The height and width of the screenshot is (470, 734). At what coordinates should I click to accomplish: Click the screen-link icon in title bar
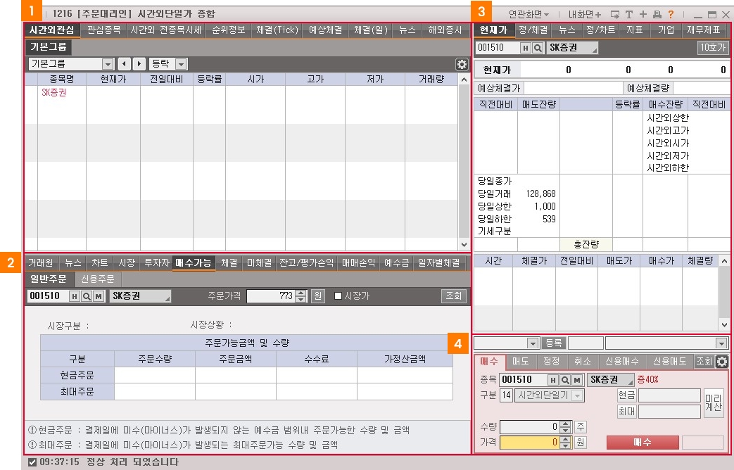point(615,15)
